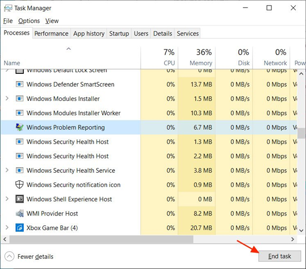
Task: Maximize the Task Manager window
Action: tap(269, 8)
